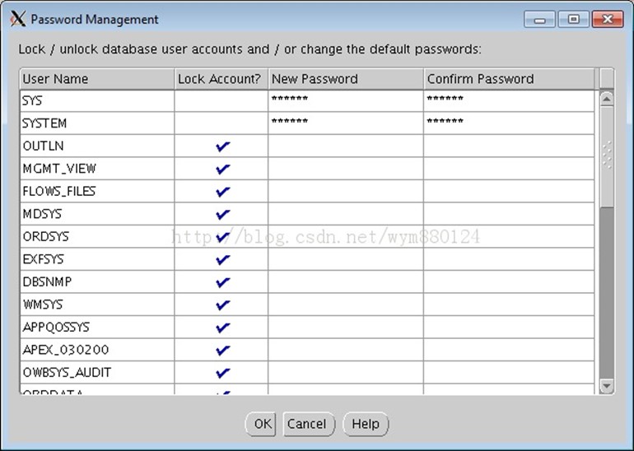Image resolution: width=634 pixels, height=451 pixels.
Task: Uncheck Lock Account for OUTLN
Action: pos(223,146)
